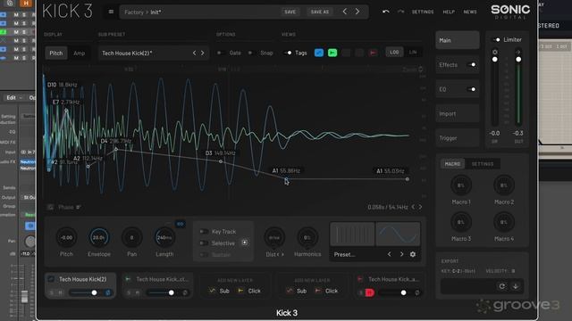Click the Macro 1 knob
This screenshot has width=572, height=321.
click(x=461, y=185)
